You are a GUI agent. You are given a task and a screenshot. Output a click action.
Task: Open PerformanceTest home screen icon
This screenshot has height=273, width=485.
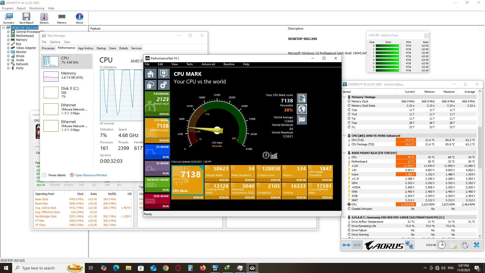[151, 74]
